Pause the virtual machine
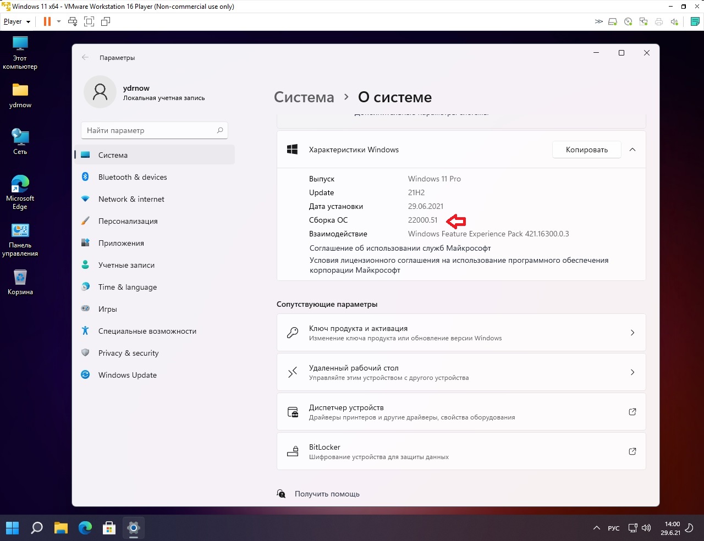This screenshot has height=541, width=704. point(47,21)
